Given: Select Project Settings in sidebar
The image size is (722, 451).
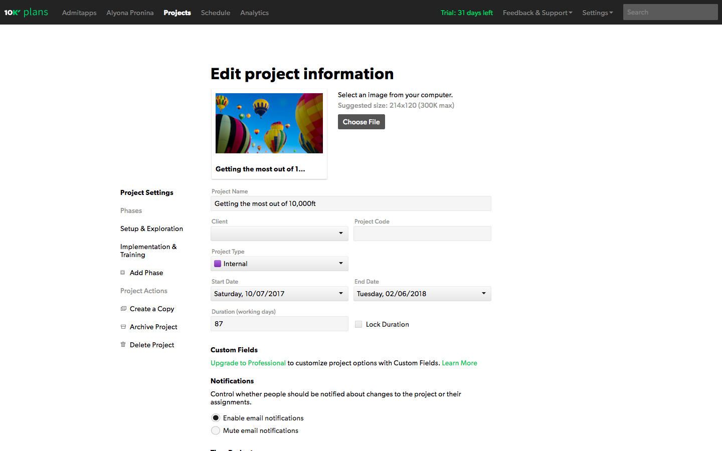Looking at the screenshot, I should [147, 192].
